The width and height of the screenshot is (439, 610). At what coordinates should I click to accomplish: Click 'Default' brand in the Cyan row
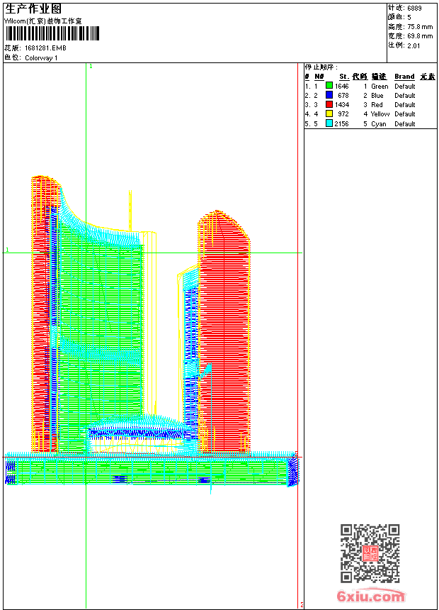click(x=405, y=123)
